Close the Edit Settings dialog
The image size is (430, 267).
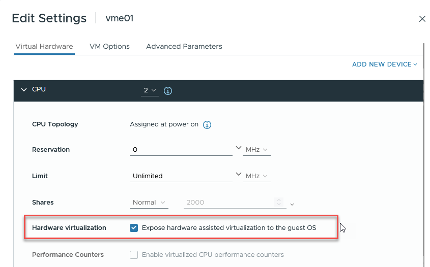coord(422,19)
